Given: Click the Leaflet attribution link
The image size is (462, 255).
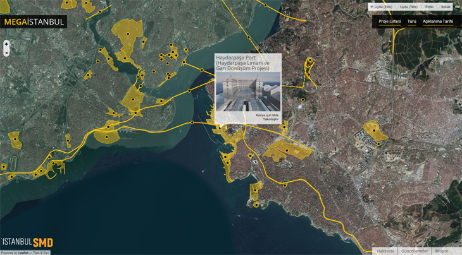Looking at the screenshot, I should point(23,252).
